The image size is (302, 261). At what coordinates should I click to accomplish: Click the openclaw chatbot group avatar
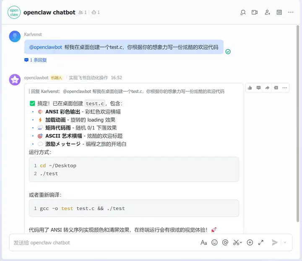[x=14, y=12]
